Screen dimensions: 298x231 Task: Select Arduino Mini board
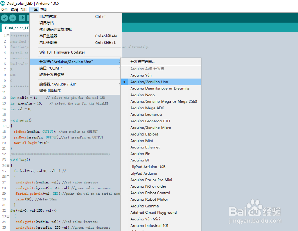[x=161, y=141]
